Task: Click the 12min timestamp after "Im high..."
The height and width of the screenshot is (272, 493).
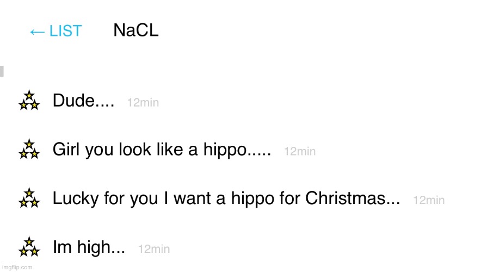Action: (154, 250)
